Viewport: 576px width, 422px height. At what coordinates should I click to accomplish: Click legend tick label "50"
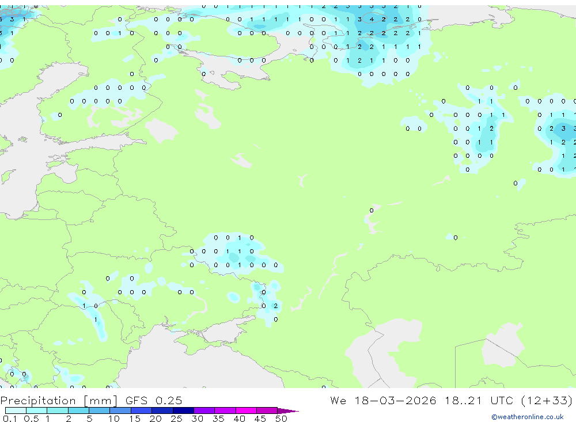[282, 419]
